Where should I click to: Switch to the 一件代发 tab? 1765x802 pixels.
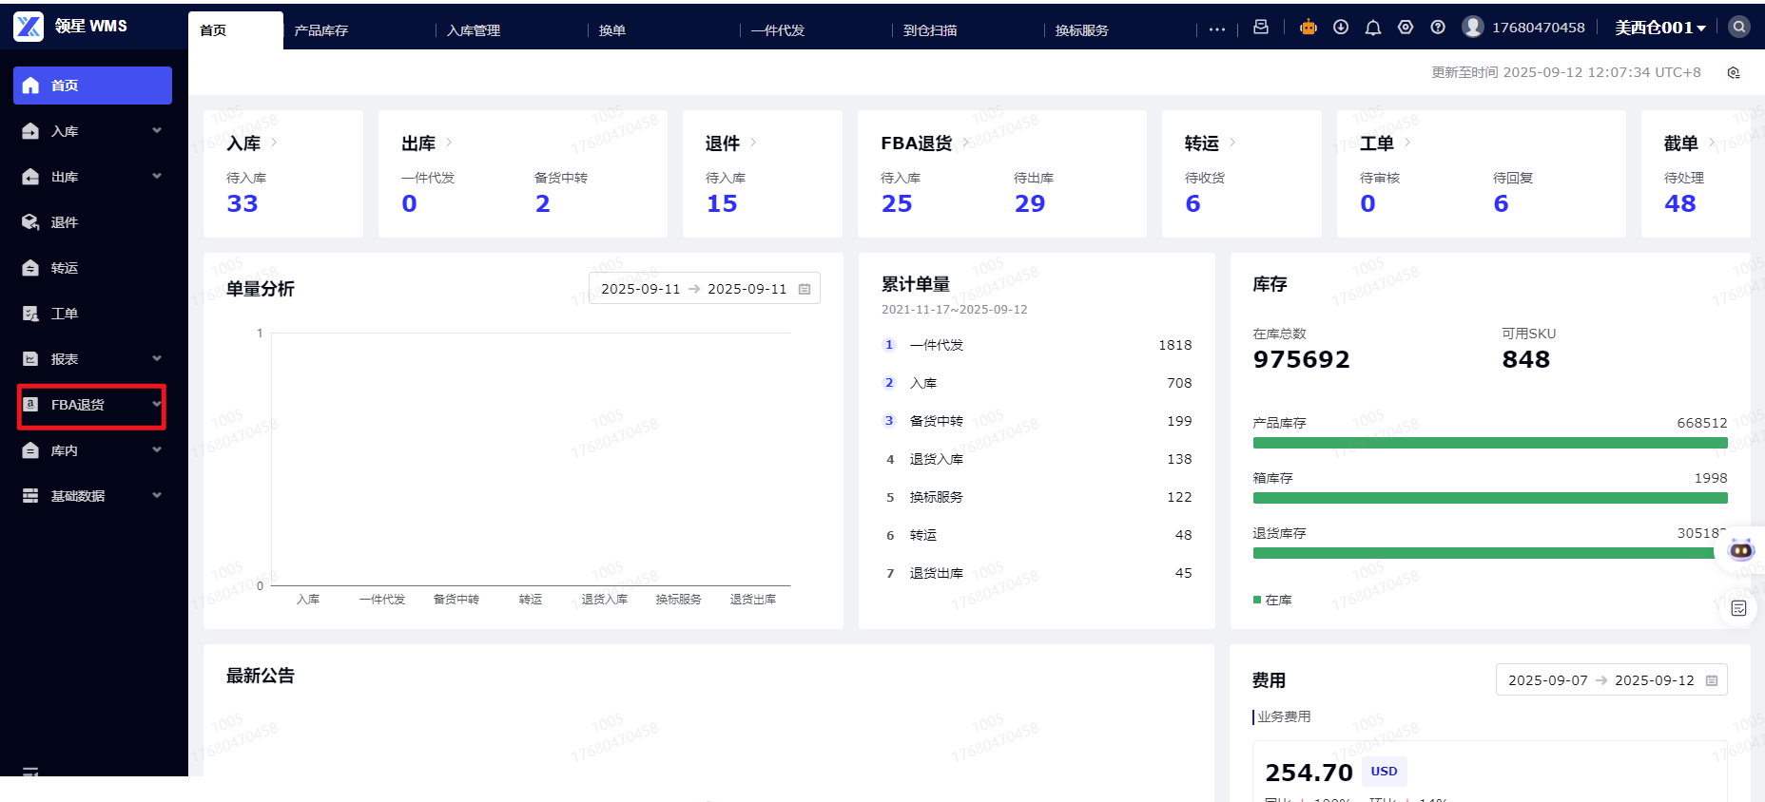click(778, 30)
